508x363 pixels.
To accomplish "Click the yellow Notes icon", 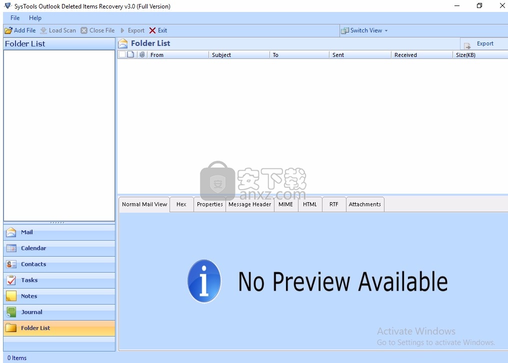I will [x=11, y=296].
